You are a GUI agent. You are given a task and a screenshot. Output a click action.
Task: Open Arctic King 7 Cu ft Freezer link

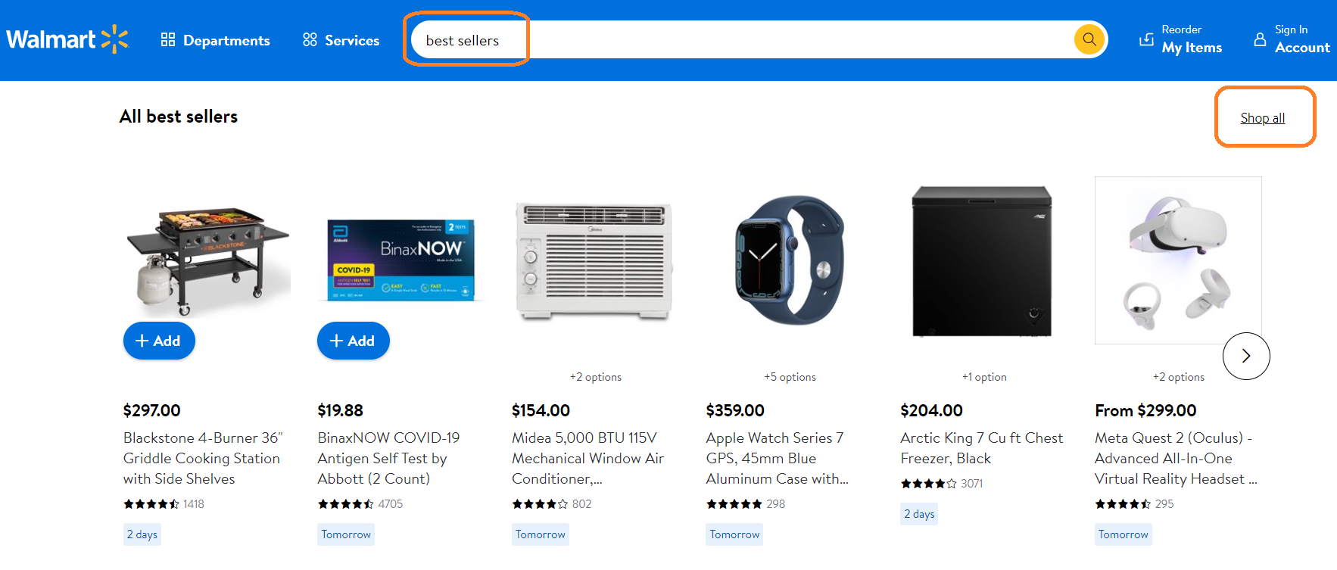click(x=981, y=448)
